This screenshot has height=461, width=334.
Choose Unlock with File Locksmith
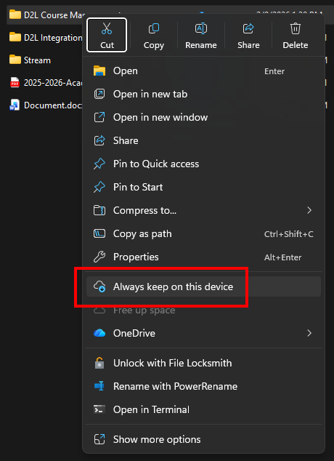(203, 363)
